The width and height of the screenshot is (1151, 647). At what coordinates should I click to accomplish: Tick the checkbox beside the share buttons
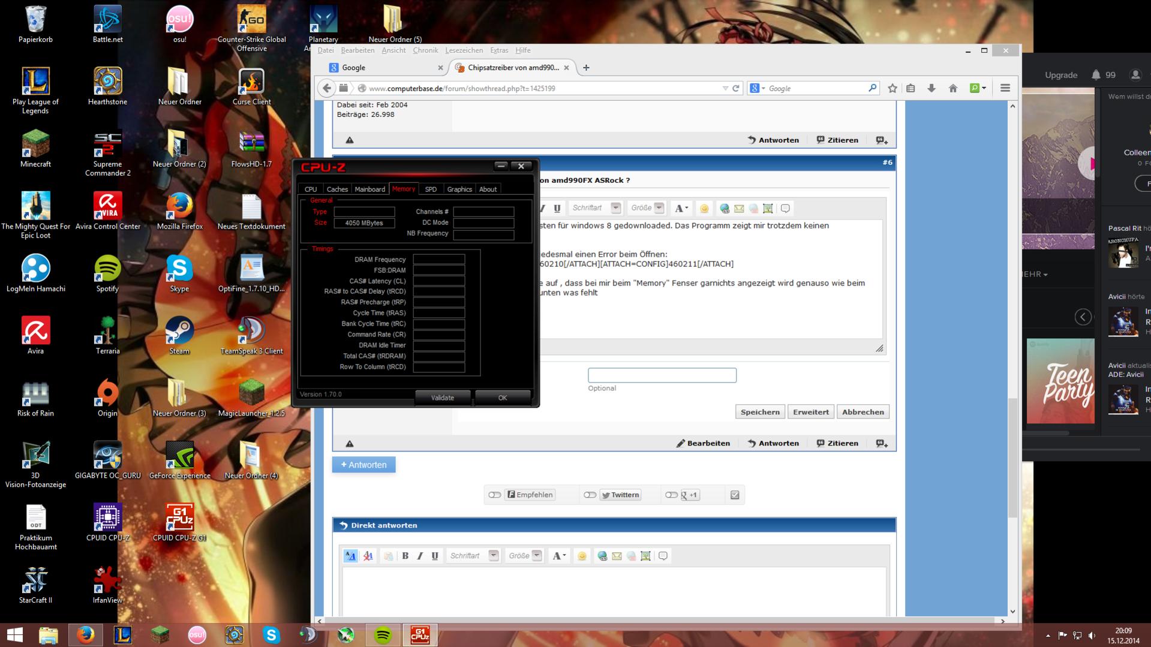pyautogui.click(x=735, y=495)
